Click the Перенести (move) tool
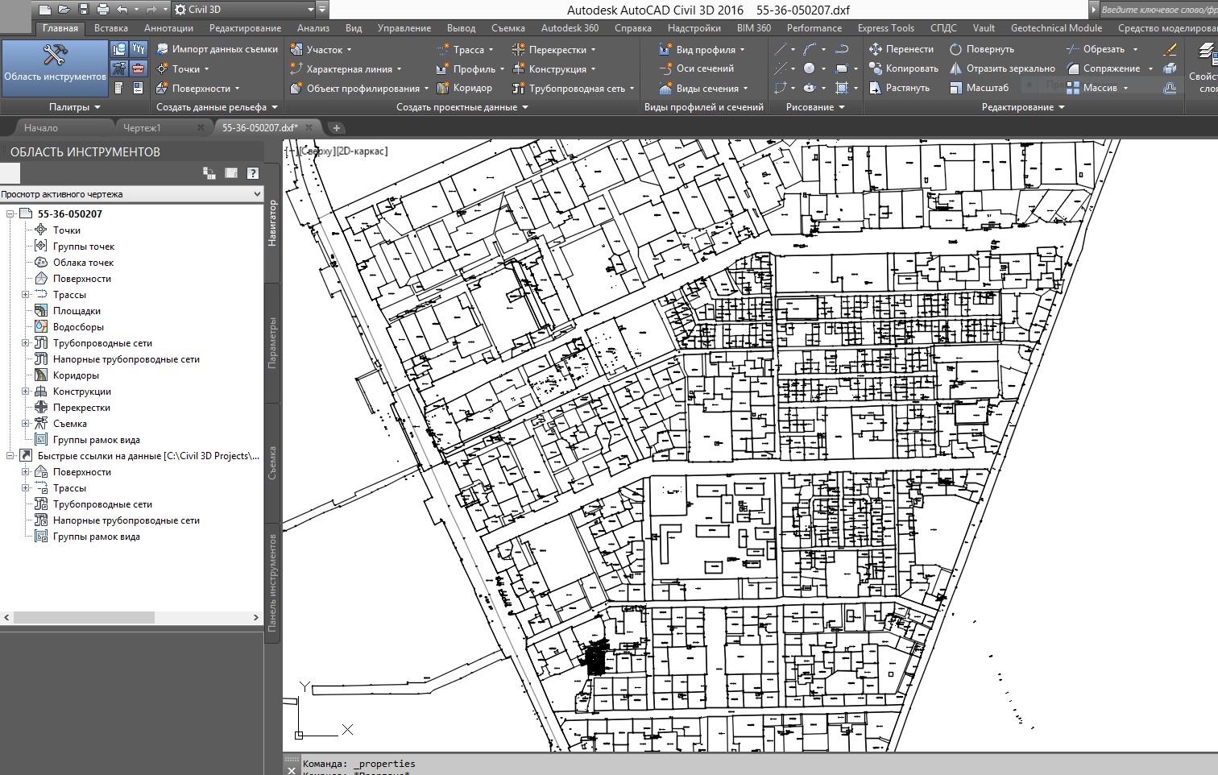Viewport: 1218px width, 775px height. (x=901, y=49)
